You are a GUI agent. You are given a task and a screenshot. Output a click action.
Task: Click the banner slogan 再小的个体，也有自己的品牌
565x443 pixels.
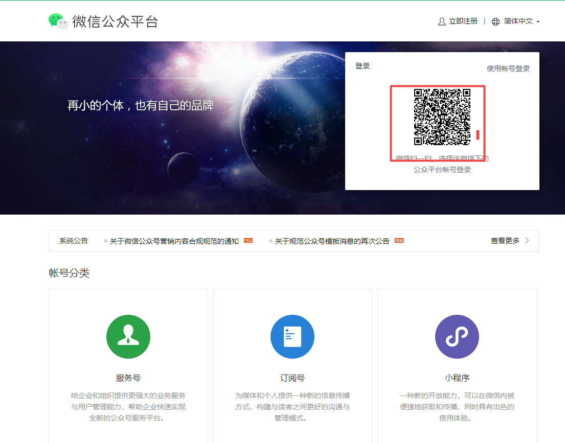coord(141,106)
